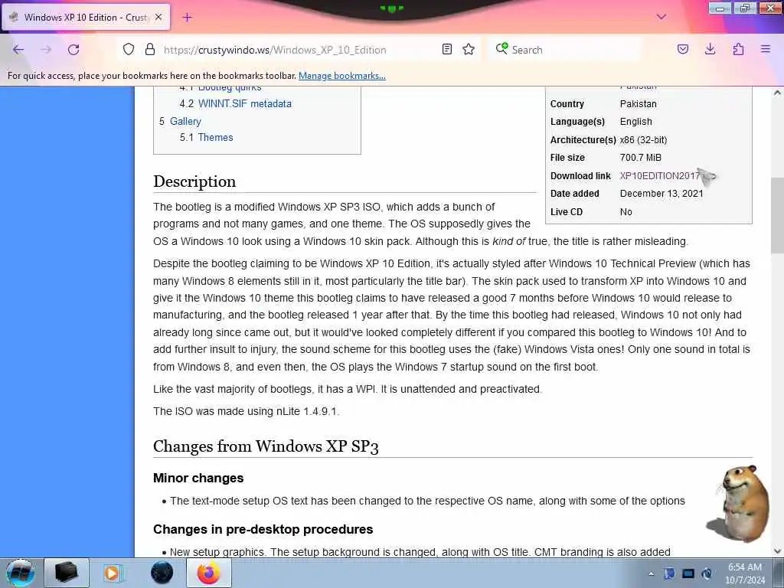Close the Windows XP 10 Edition tab
Image resolution: width=784 pixels, height=588 pixels.
coord(158,17)
